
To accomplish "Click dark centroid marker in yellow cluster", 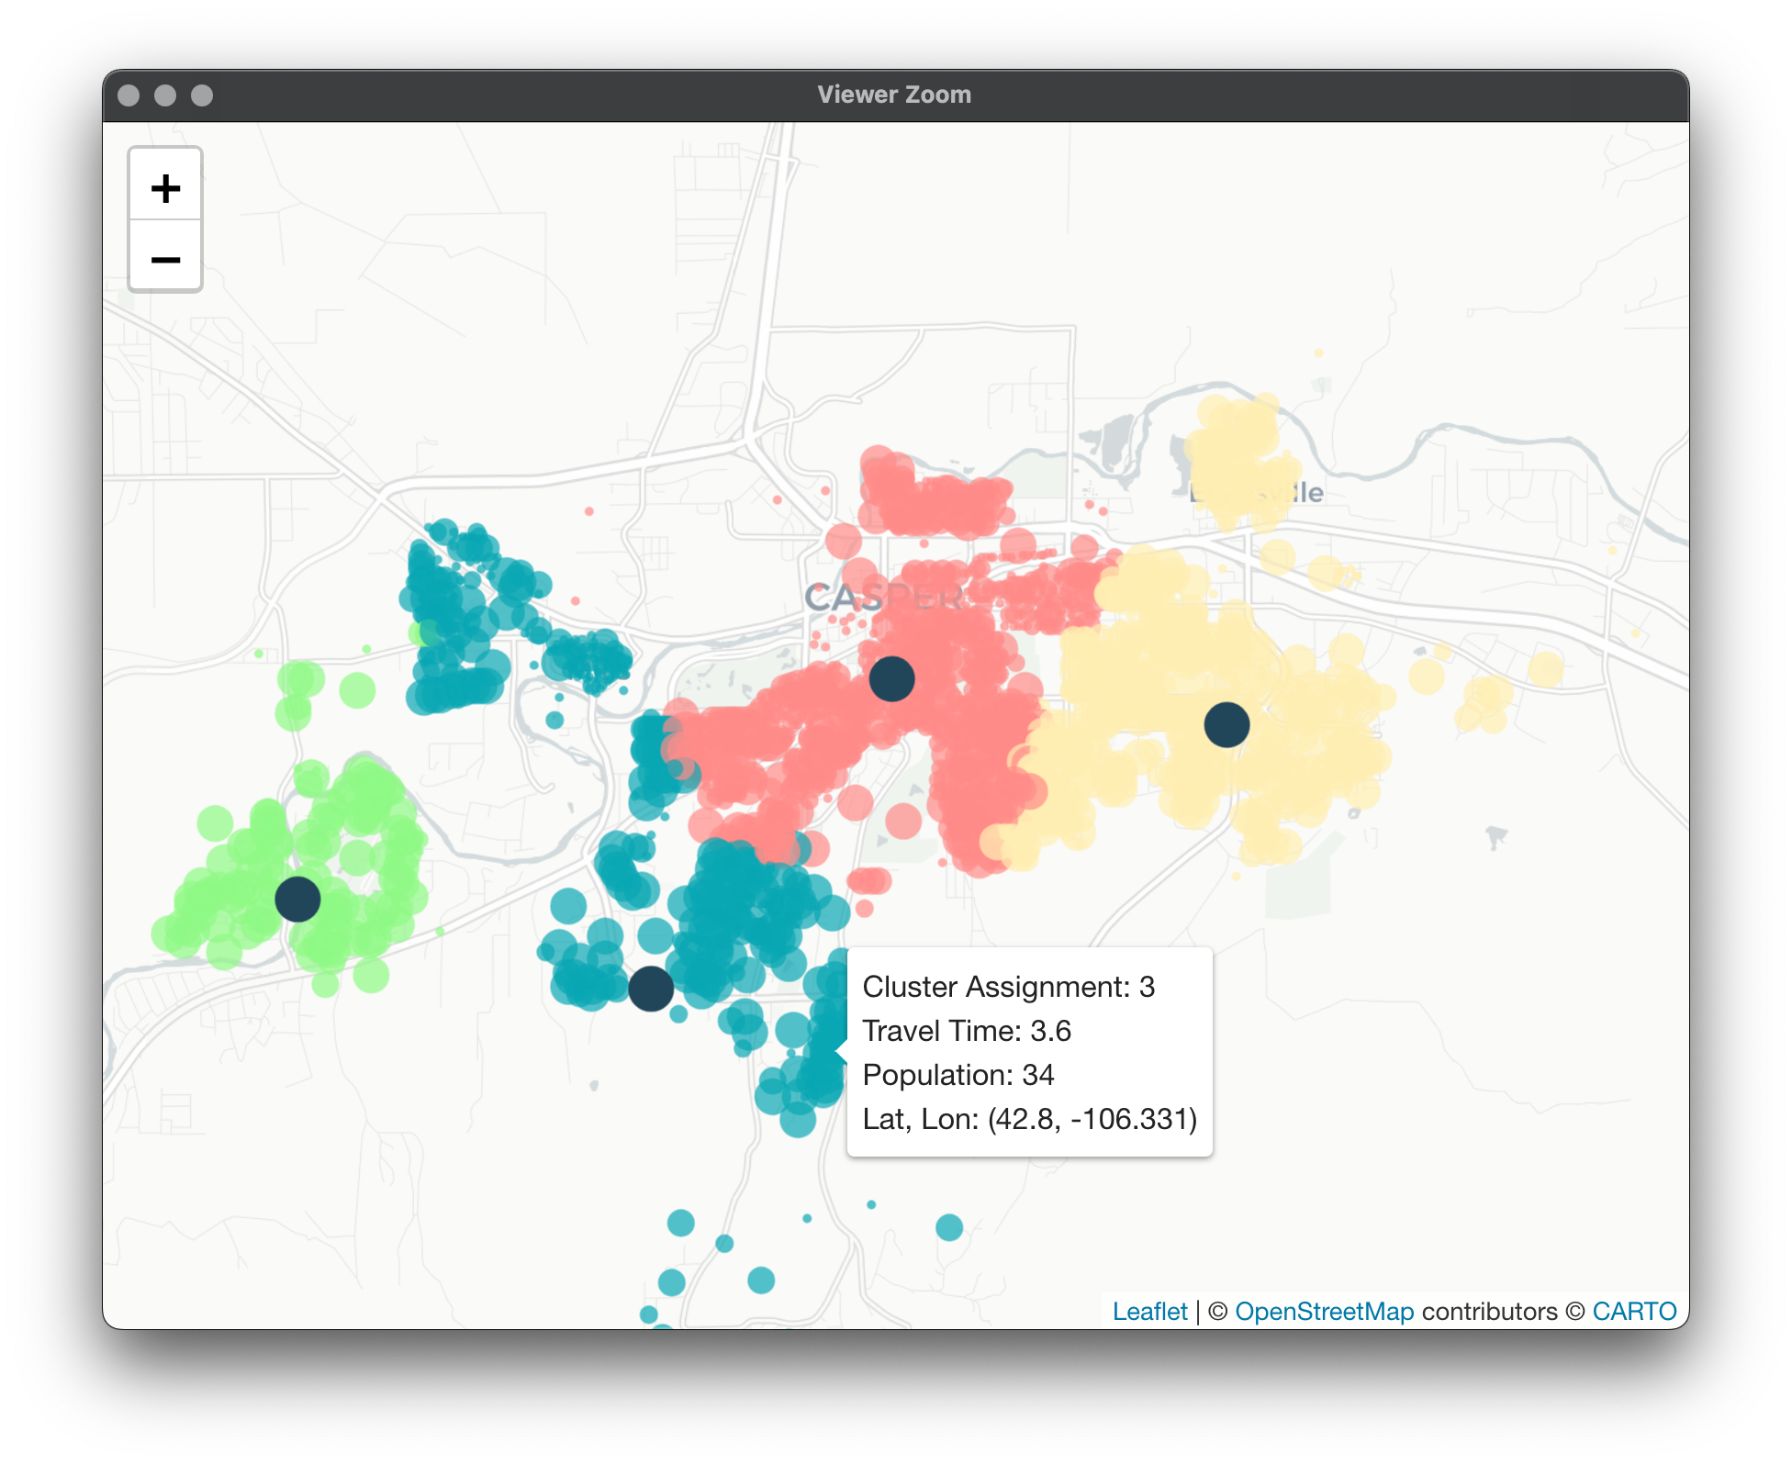I will pyautogui.click(x=1226, y=724).
